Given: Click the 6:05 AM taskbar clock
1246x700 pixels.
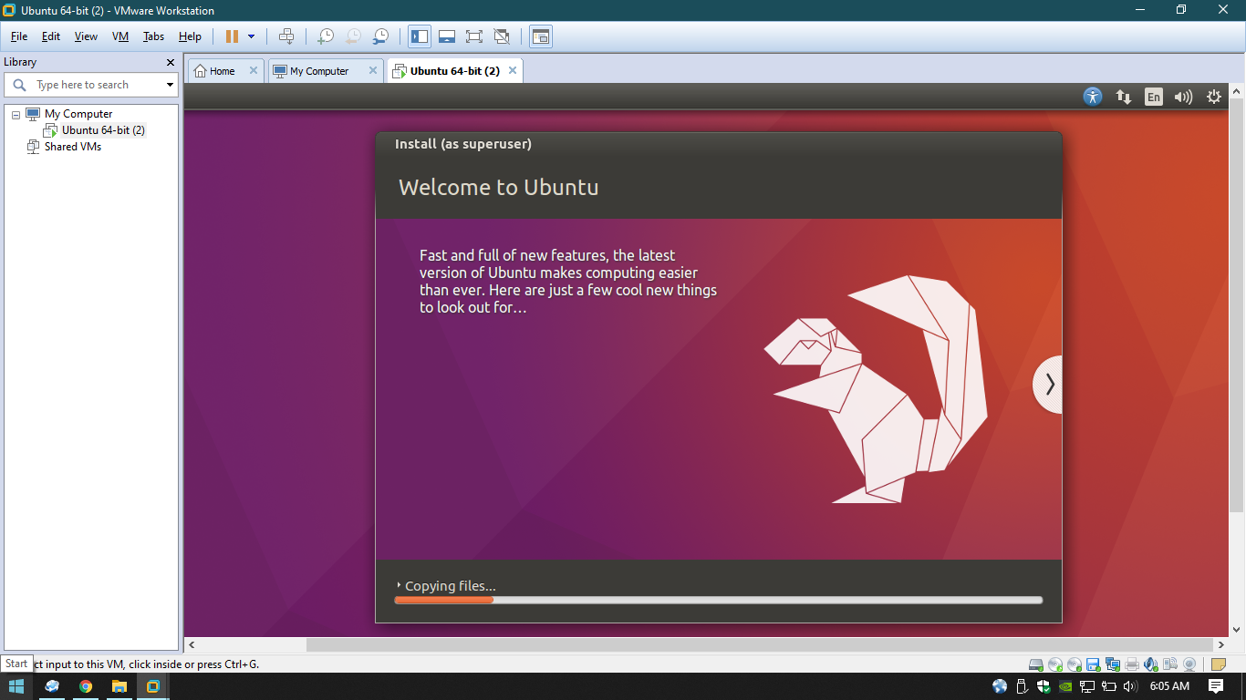Looking at the screenshot, I should (x=1169, y=685).
